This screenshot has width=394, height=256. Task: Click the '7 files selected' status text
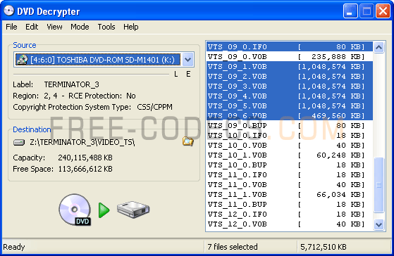[233, 247]
